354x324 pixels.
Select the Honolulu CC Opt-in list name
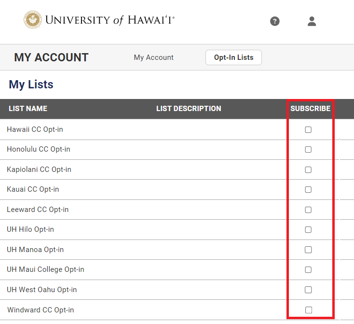click(x=39, y=150)
